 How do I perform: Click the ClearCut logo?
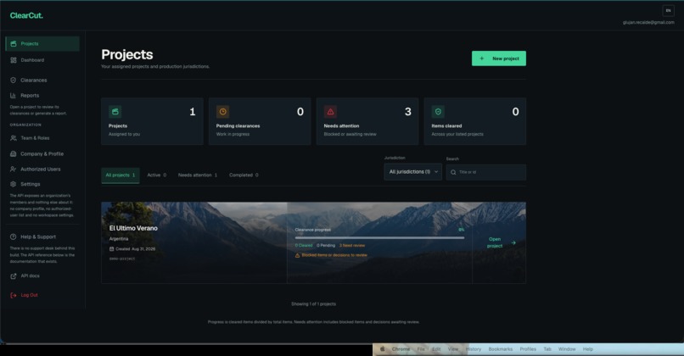click(26, 16)
